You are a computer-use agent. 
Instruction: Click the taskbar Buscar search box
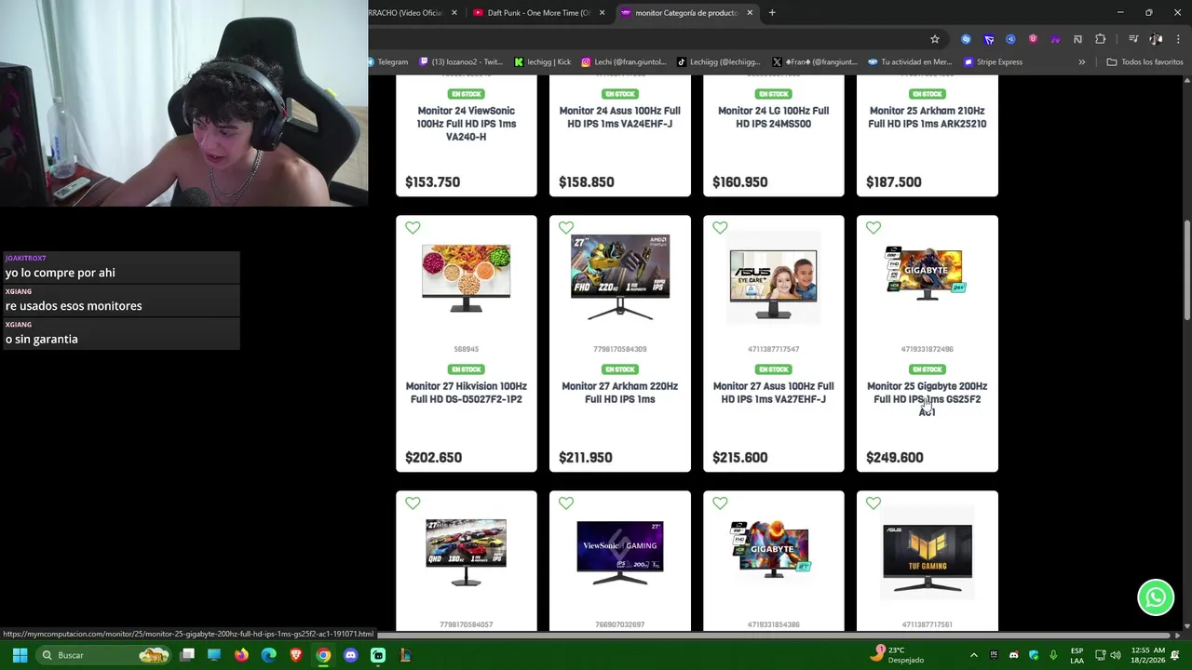[104, 655]
